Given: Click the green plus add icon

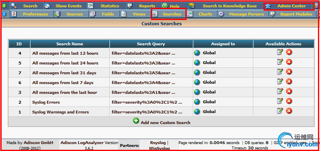Looking at the screenshot, I should point(136,121).
